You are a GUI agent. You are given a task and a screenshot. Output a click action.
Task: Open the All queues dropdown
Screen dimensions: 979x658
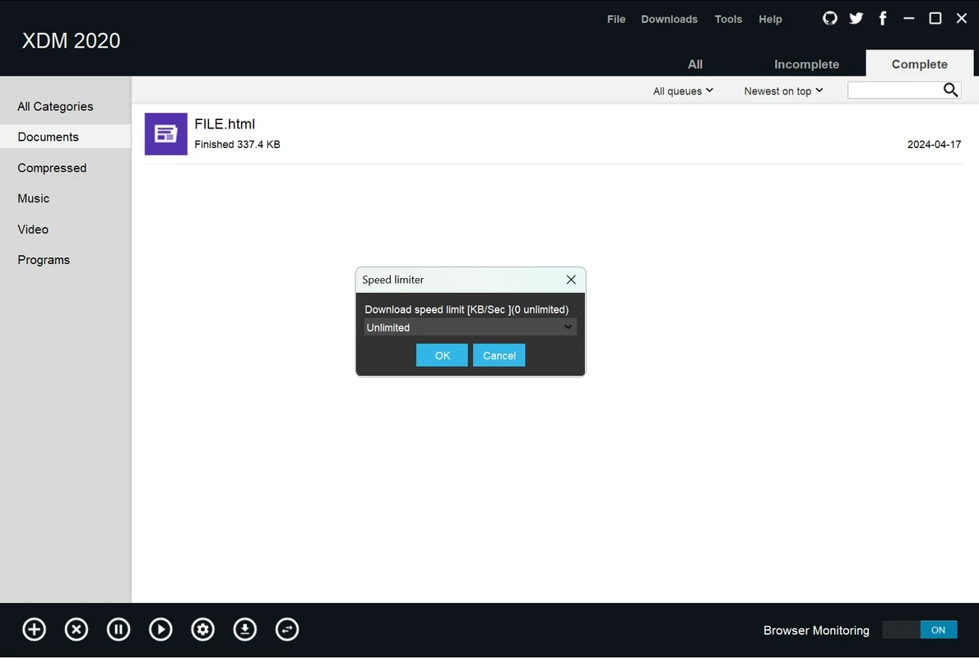click(x=683, y=91)
